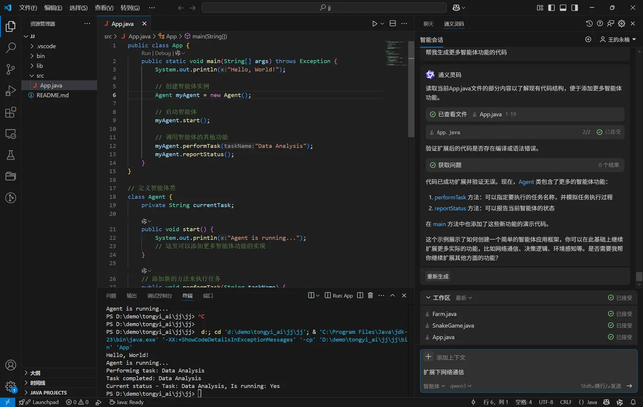Close the App.java editor tab

144,23
